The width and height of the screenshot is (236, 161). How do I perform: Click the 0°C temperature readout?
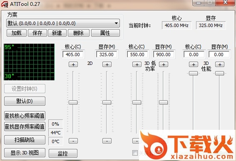55,141
